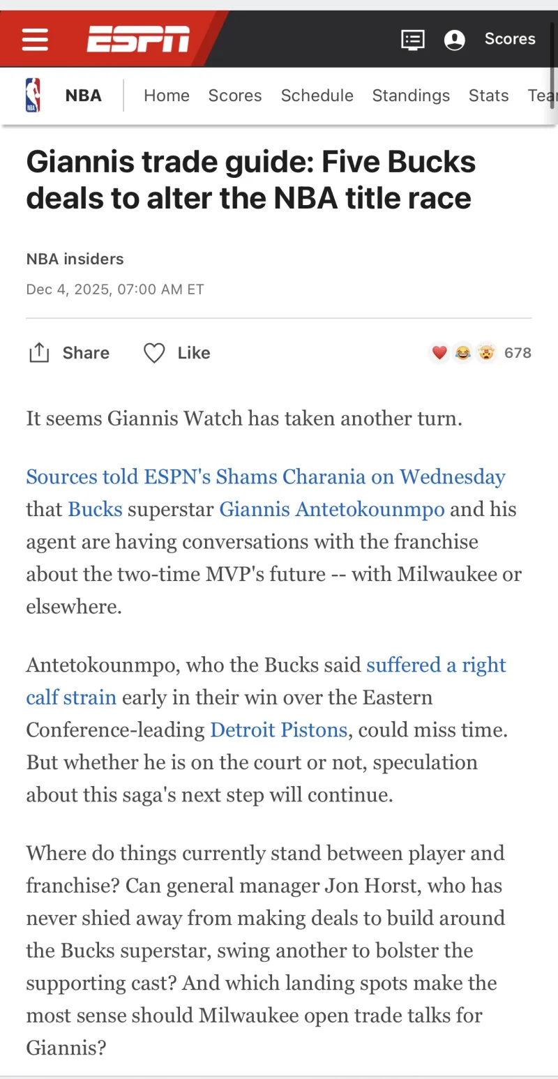The width and height of the screenshot is (558, 1079).
Task: Open the hamburger menu
Action: pos(35,39)
